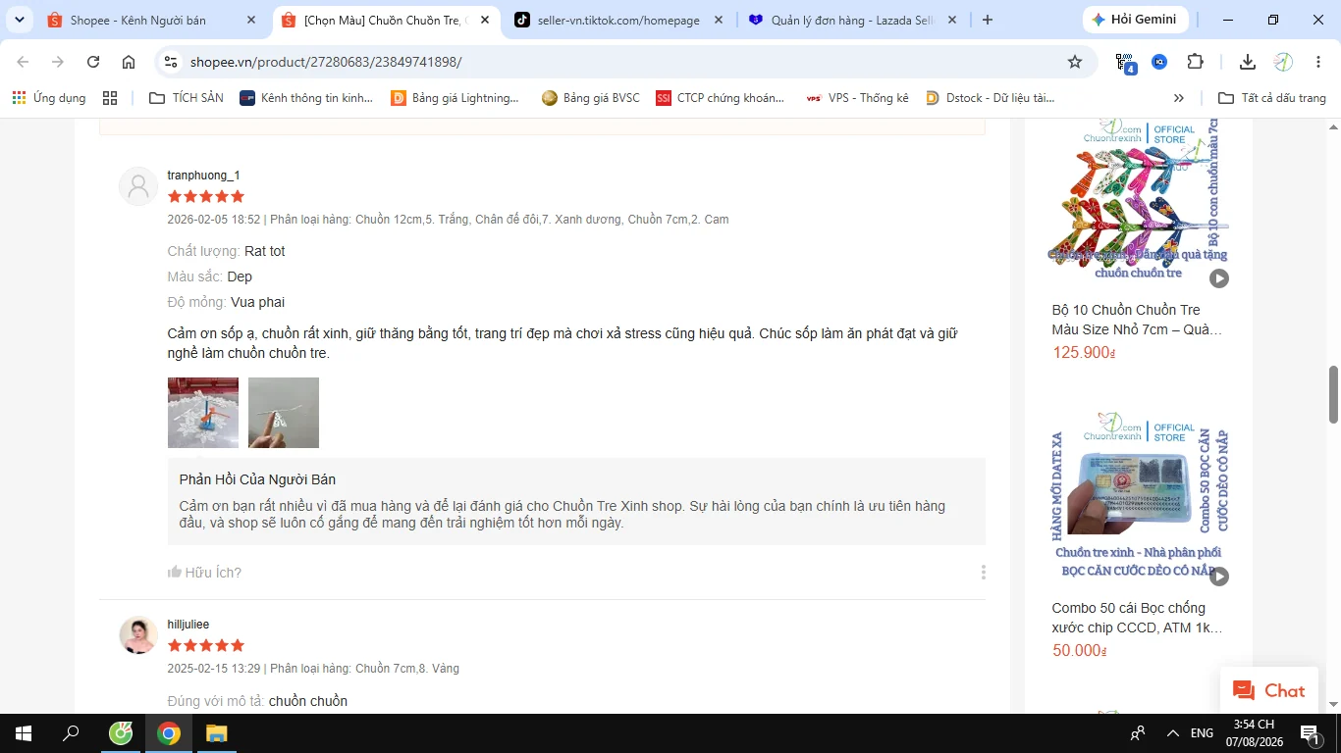Screen dimensions: 1341x753
Task: Open the tab search dropdown arrow
Action: (19, 20)
